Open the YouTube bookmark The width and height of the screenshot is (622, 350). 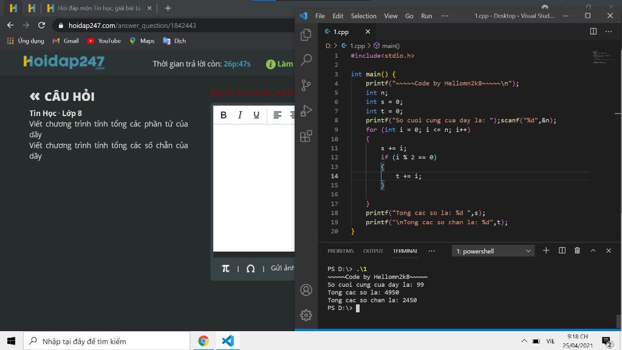[104, 41]
